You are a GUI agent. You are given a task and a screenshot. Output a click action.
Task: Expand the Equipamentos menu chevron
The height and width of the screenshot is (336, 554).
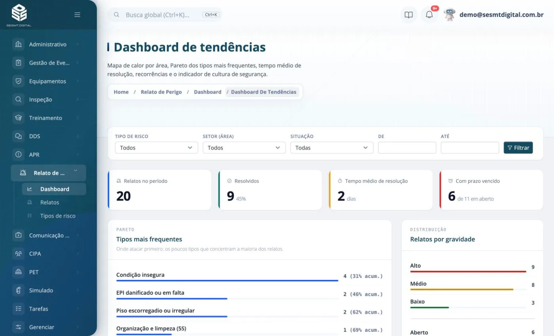tap(78, 81)
